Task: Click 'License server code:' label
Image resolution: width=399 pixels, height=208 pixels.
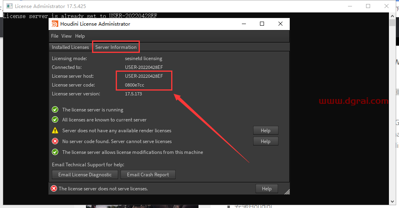Action: click(x=73, y=85)
